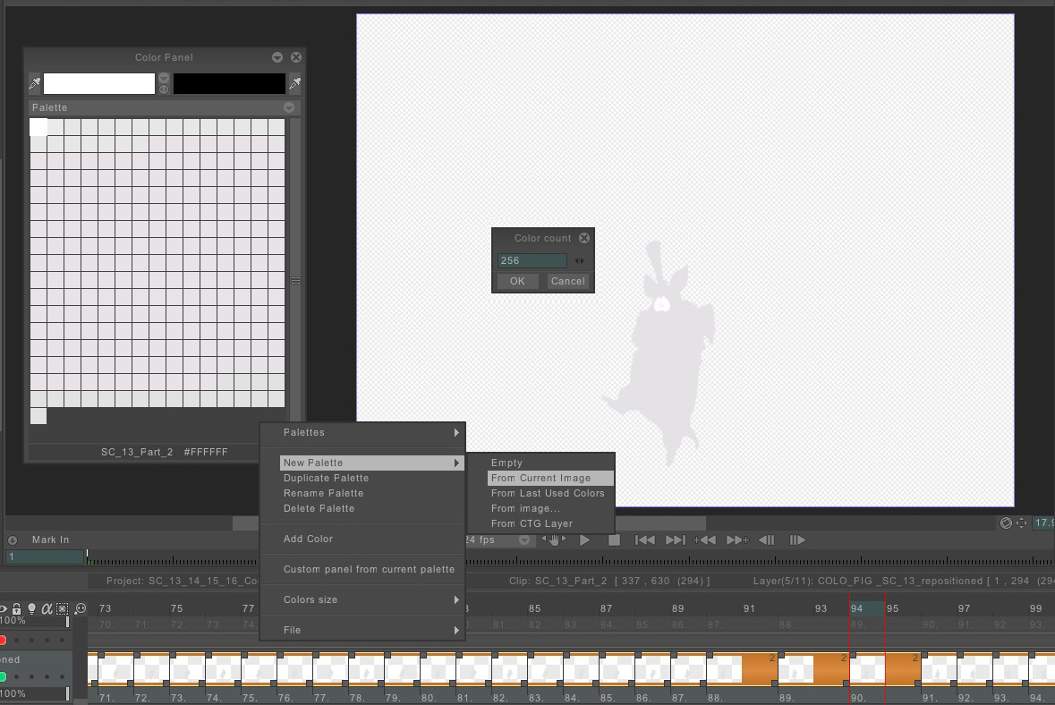Select frame 89 in timeline ruler
This screenshot has width=1055, height=705.
click(677, 608)
